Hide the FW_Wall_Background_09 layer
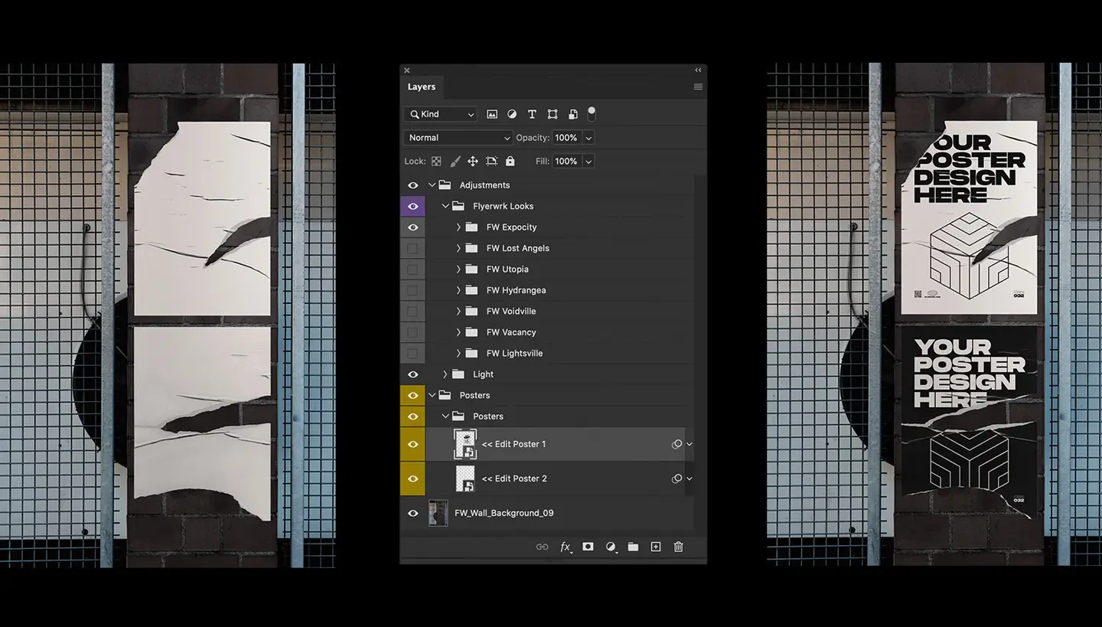1102x627 pixels. (x=412, y=513)
